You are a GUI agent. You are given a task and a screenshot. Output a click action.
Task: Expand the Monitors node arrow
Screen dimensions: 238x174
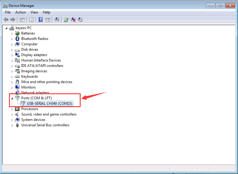click(12, 88)
